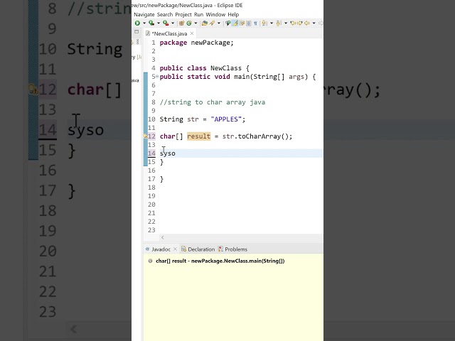Switch to the Declaration tab
This screenshot has height=341, width=455.
tap(198, 249)
